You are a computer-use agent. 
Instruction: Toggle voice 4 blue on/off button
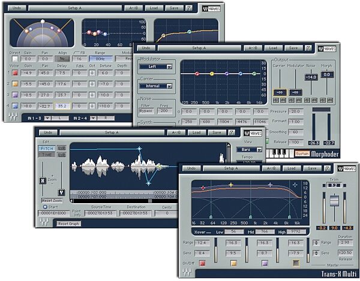point(15,106)
